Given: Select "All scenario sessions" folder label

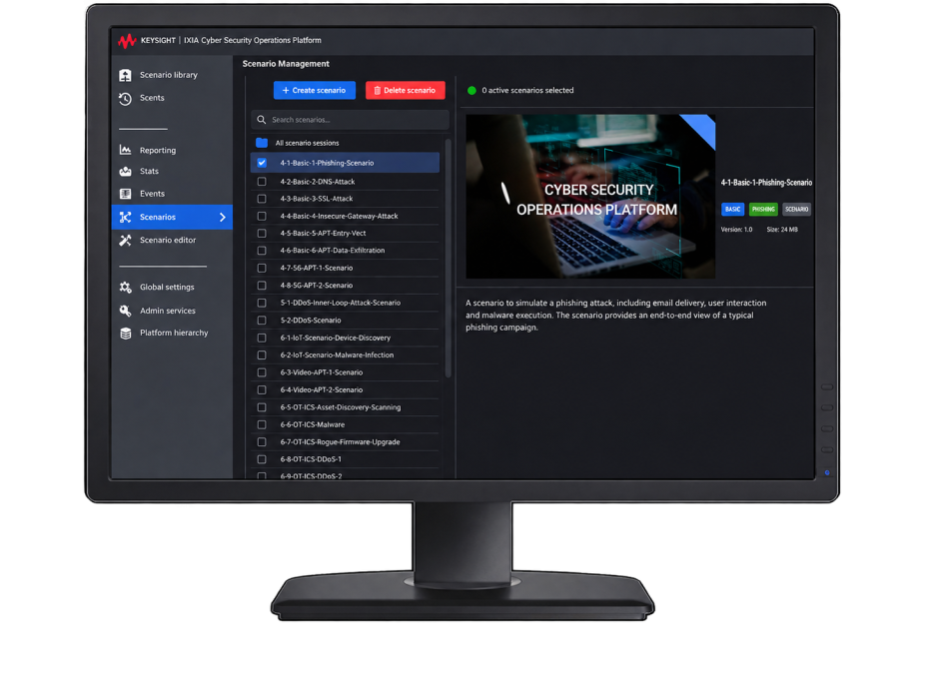Looking at the screenshot, I should tap(308, 143).
